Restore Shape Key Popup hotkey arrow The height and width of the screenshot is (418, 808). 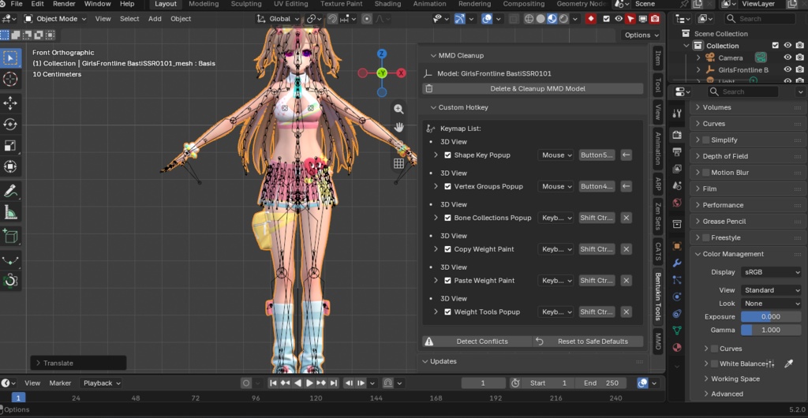point(626,155)
